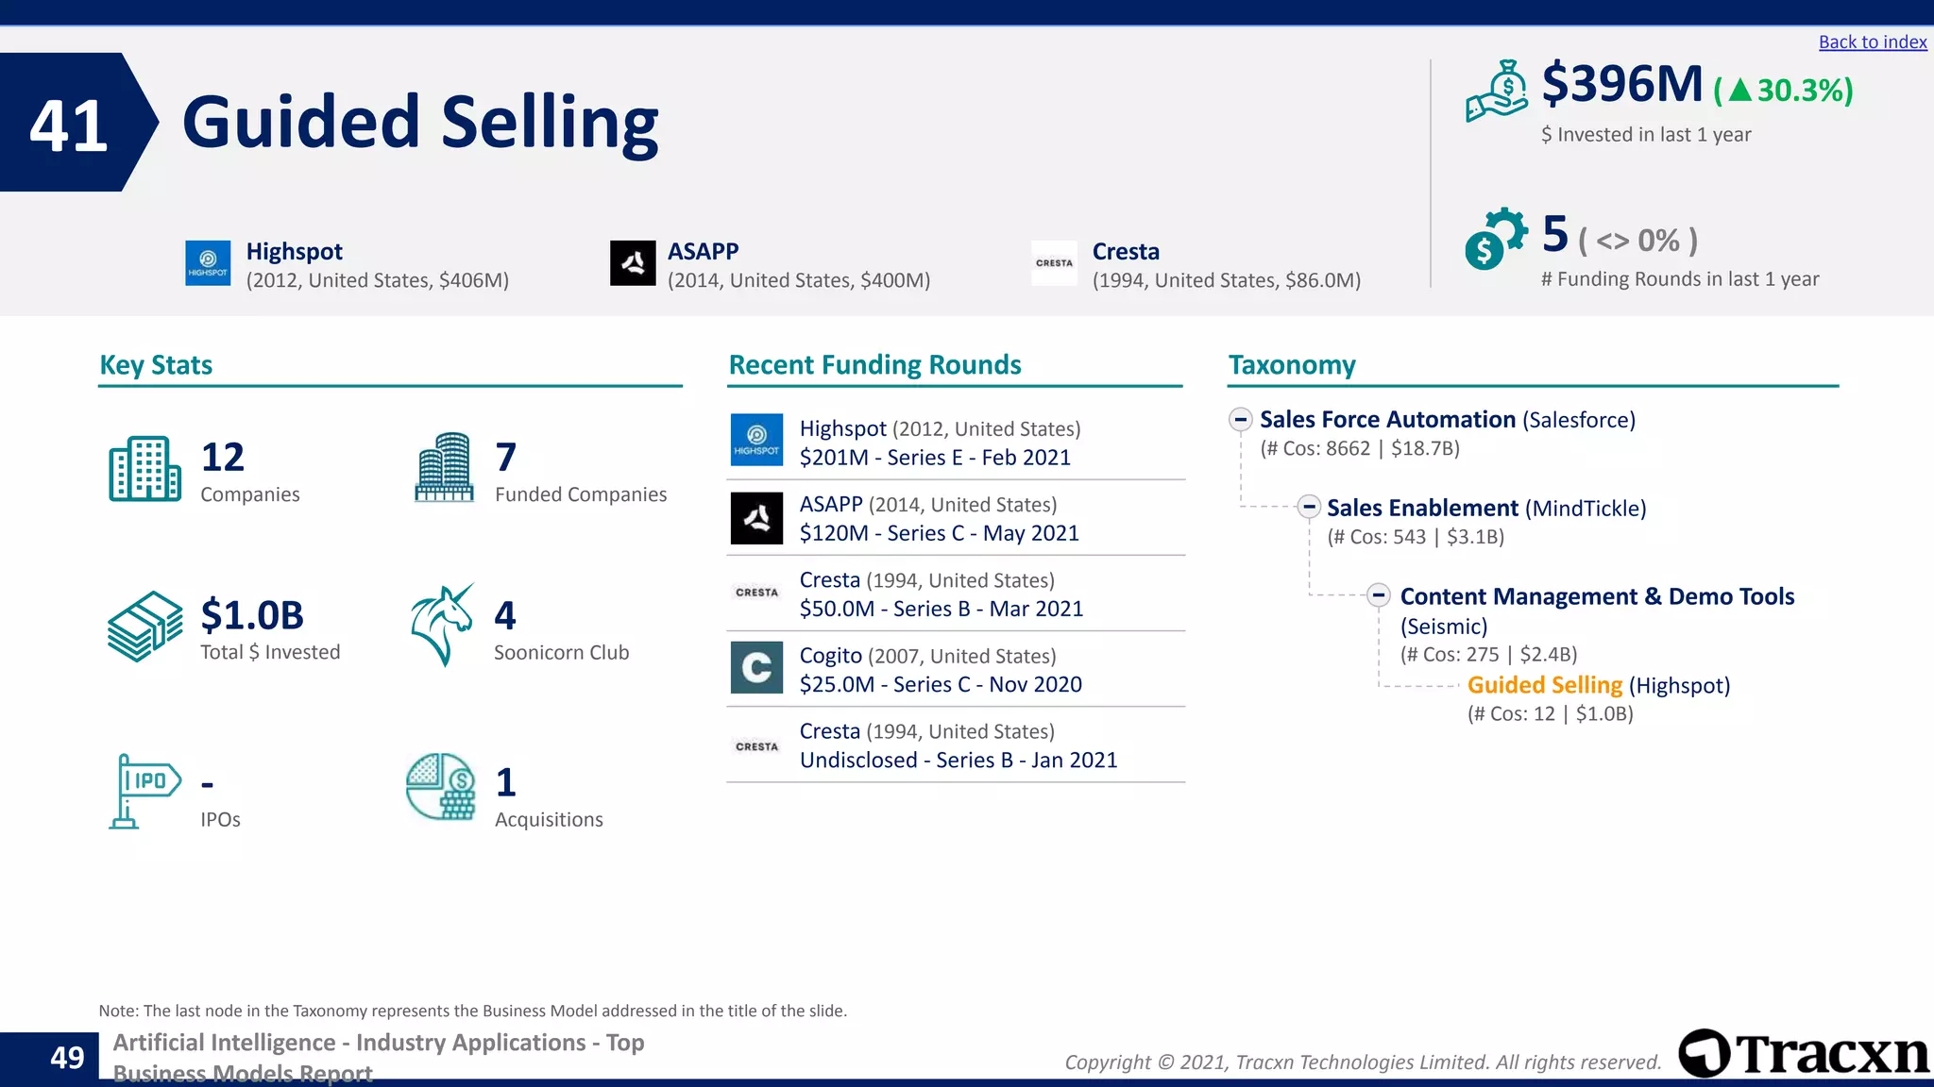Click the page number 49 in footer

click(x=66, y=1057)
